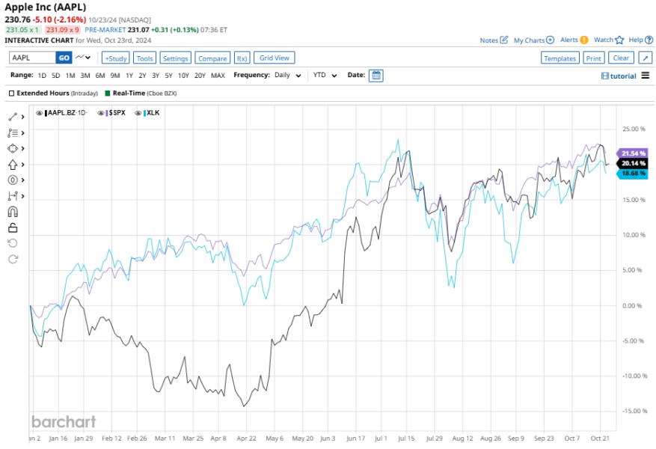The width and height of the screenshot is (656, 449).
Task: Expand chart to full screen
Action: coord(645,58)
